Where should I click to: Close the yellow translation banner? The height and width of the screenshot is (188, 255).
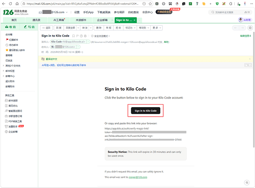[x=250, y=59]
